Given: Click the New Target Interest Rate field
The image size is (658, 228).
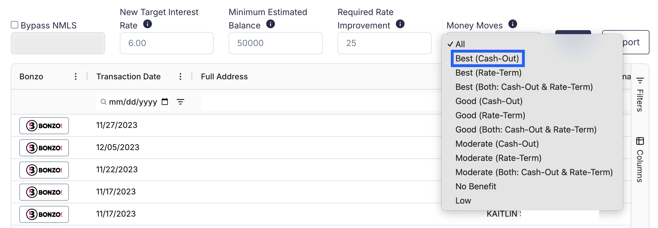Looking at the screenshot, I should (166, 43).
